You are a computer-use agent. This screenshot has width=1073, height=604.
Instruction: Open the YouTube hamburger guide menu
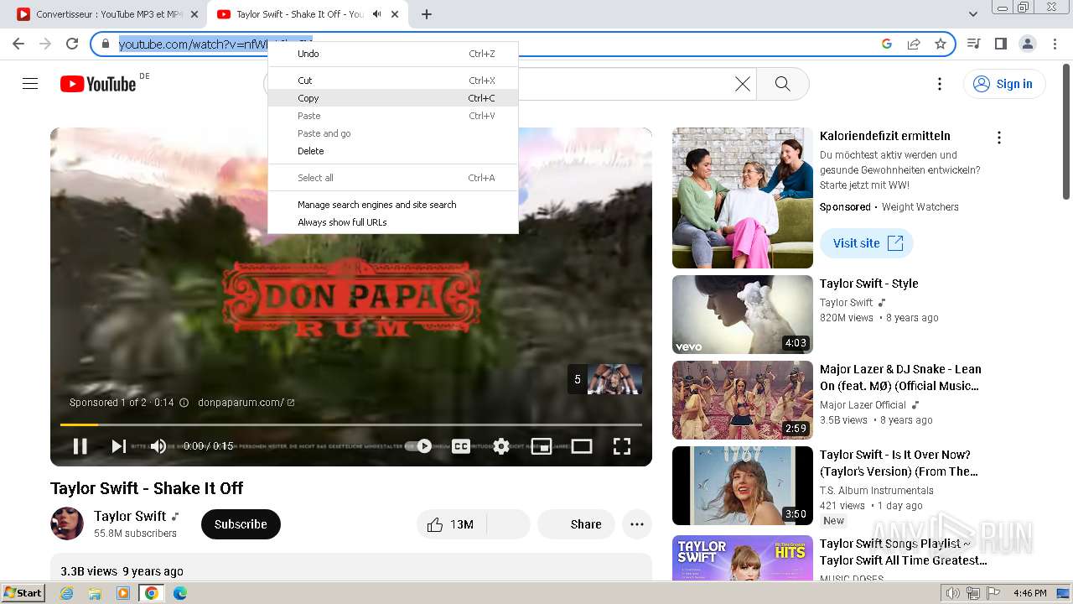click(30, 83)
